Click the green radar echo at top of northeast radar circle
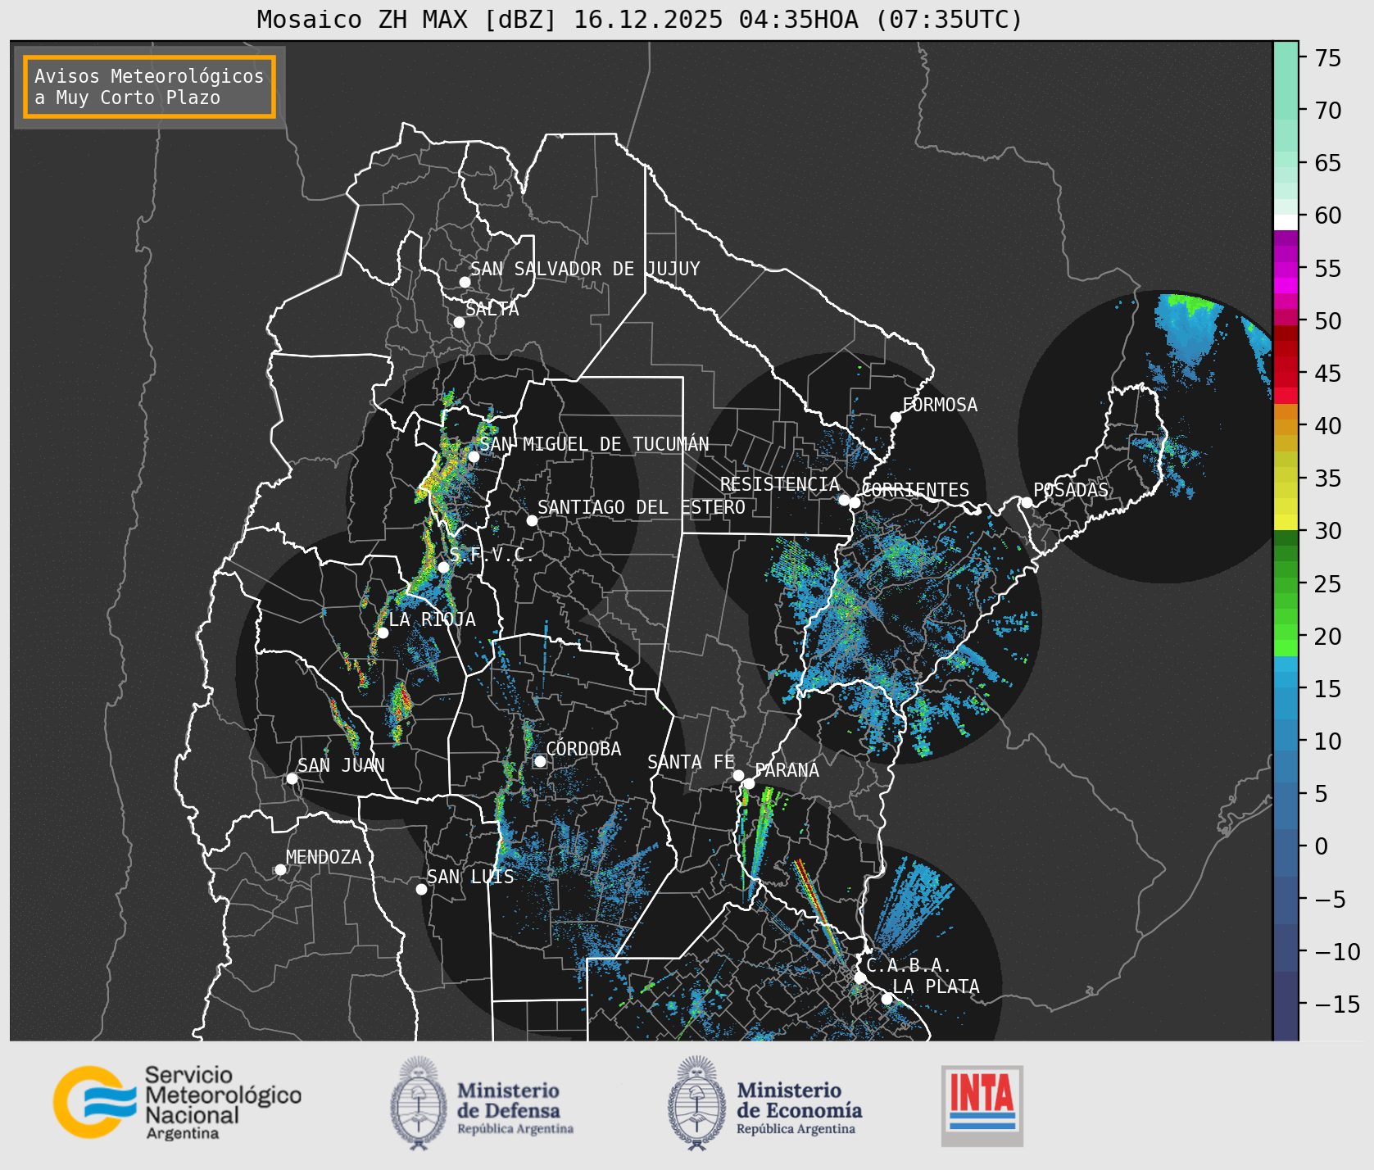Screen dimensions: 1374x1170 click(1192, 305)
